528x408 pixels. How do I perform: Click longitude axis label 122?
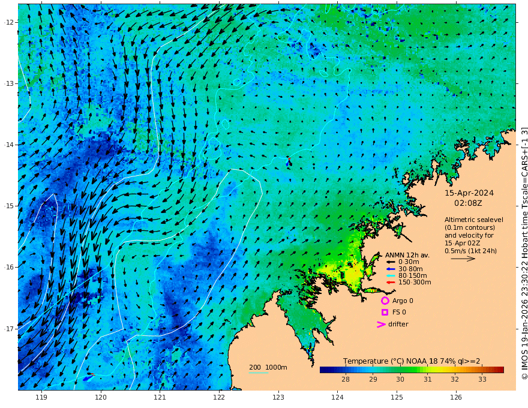tap(219, 397)
